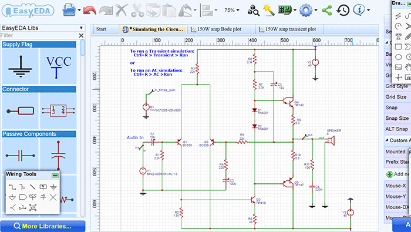Open the History clock icon
The height and width of the screenshot is (232, 411).
coord(343,10)
